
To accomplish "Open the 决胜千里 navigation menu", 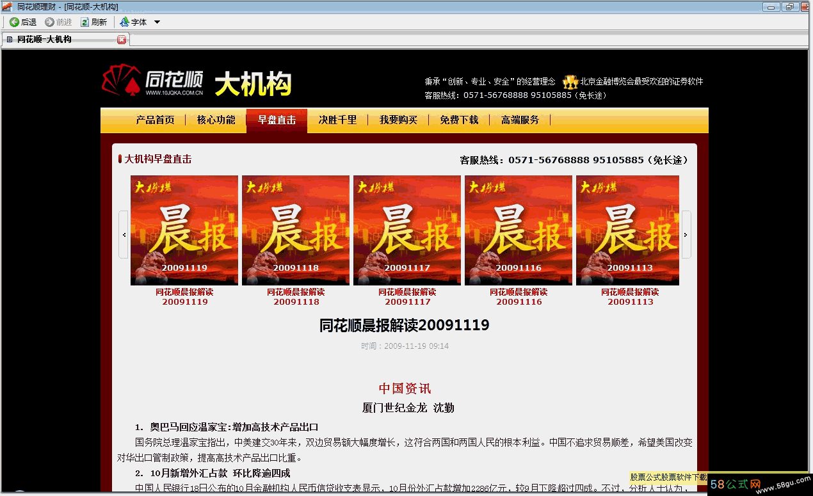I will coord(337,120).
